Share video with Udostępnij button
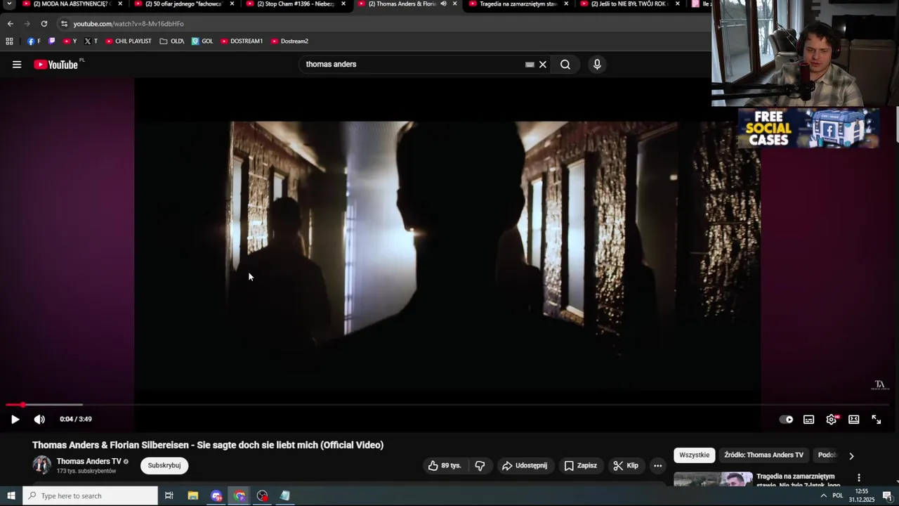Image resolution: width=899 pixels, height=506 pixels. pyautogui.click(x=525, y=465)
